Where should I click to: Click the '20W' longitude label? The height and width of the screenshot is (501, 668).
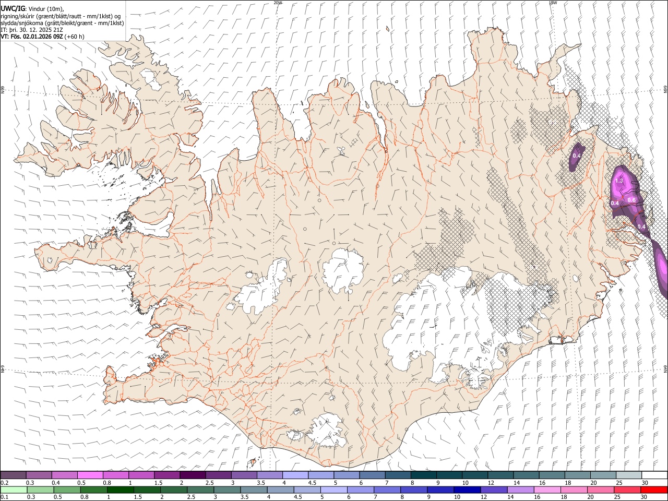278,3
